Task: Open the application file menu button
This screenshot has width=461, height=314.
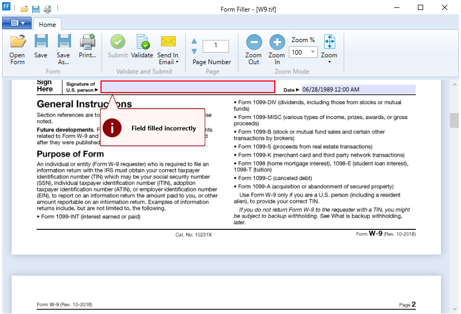Action: coord(17,23)
